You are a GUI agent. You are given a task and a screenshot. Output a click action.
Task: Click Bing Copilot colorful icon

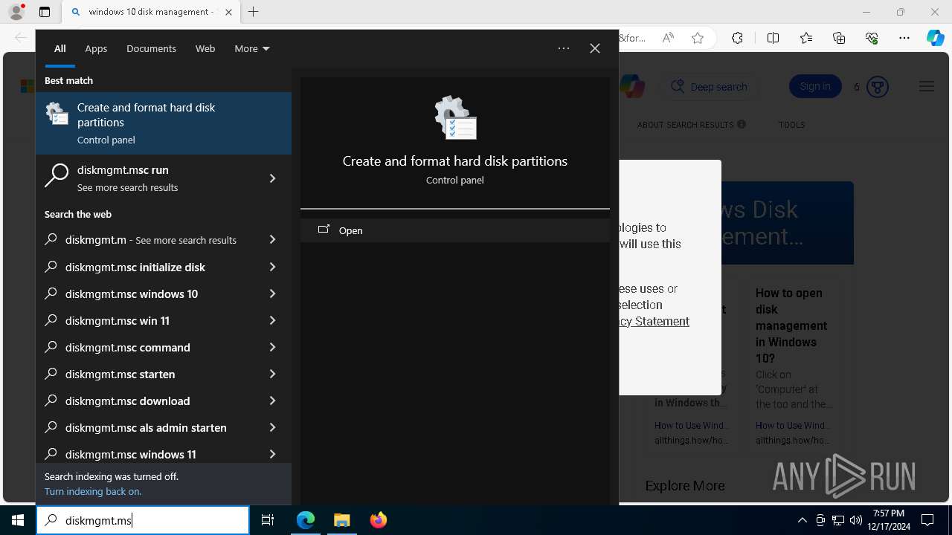[632, 87]
